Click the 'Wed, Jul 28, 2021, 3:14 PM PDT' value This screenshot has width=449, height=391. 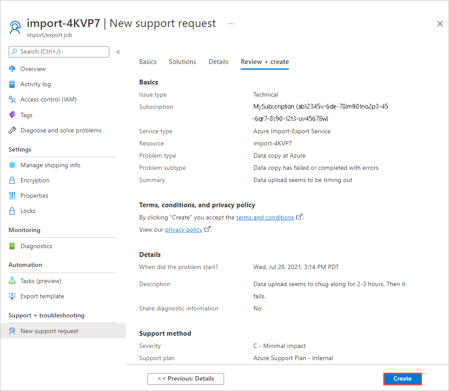pos(296,267)
